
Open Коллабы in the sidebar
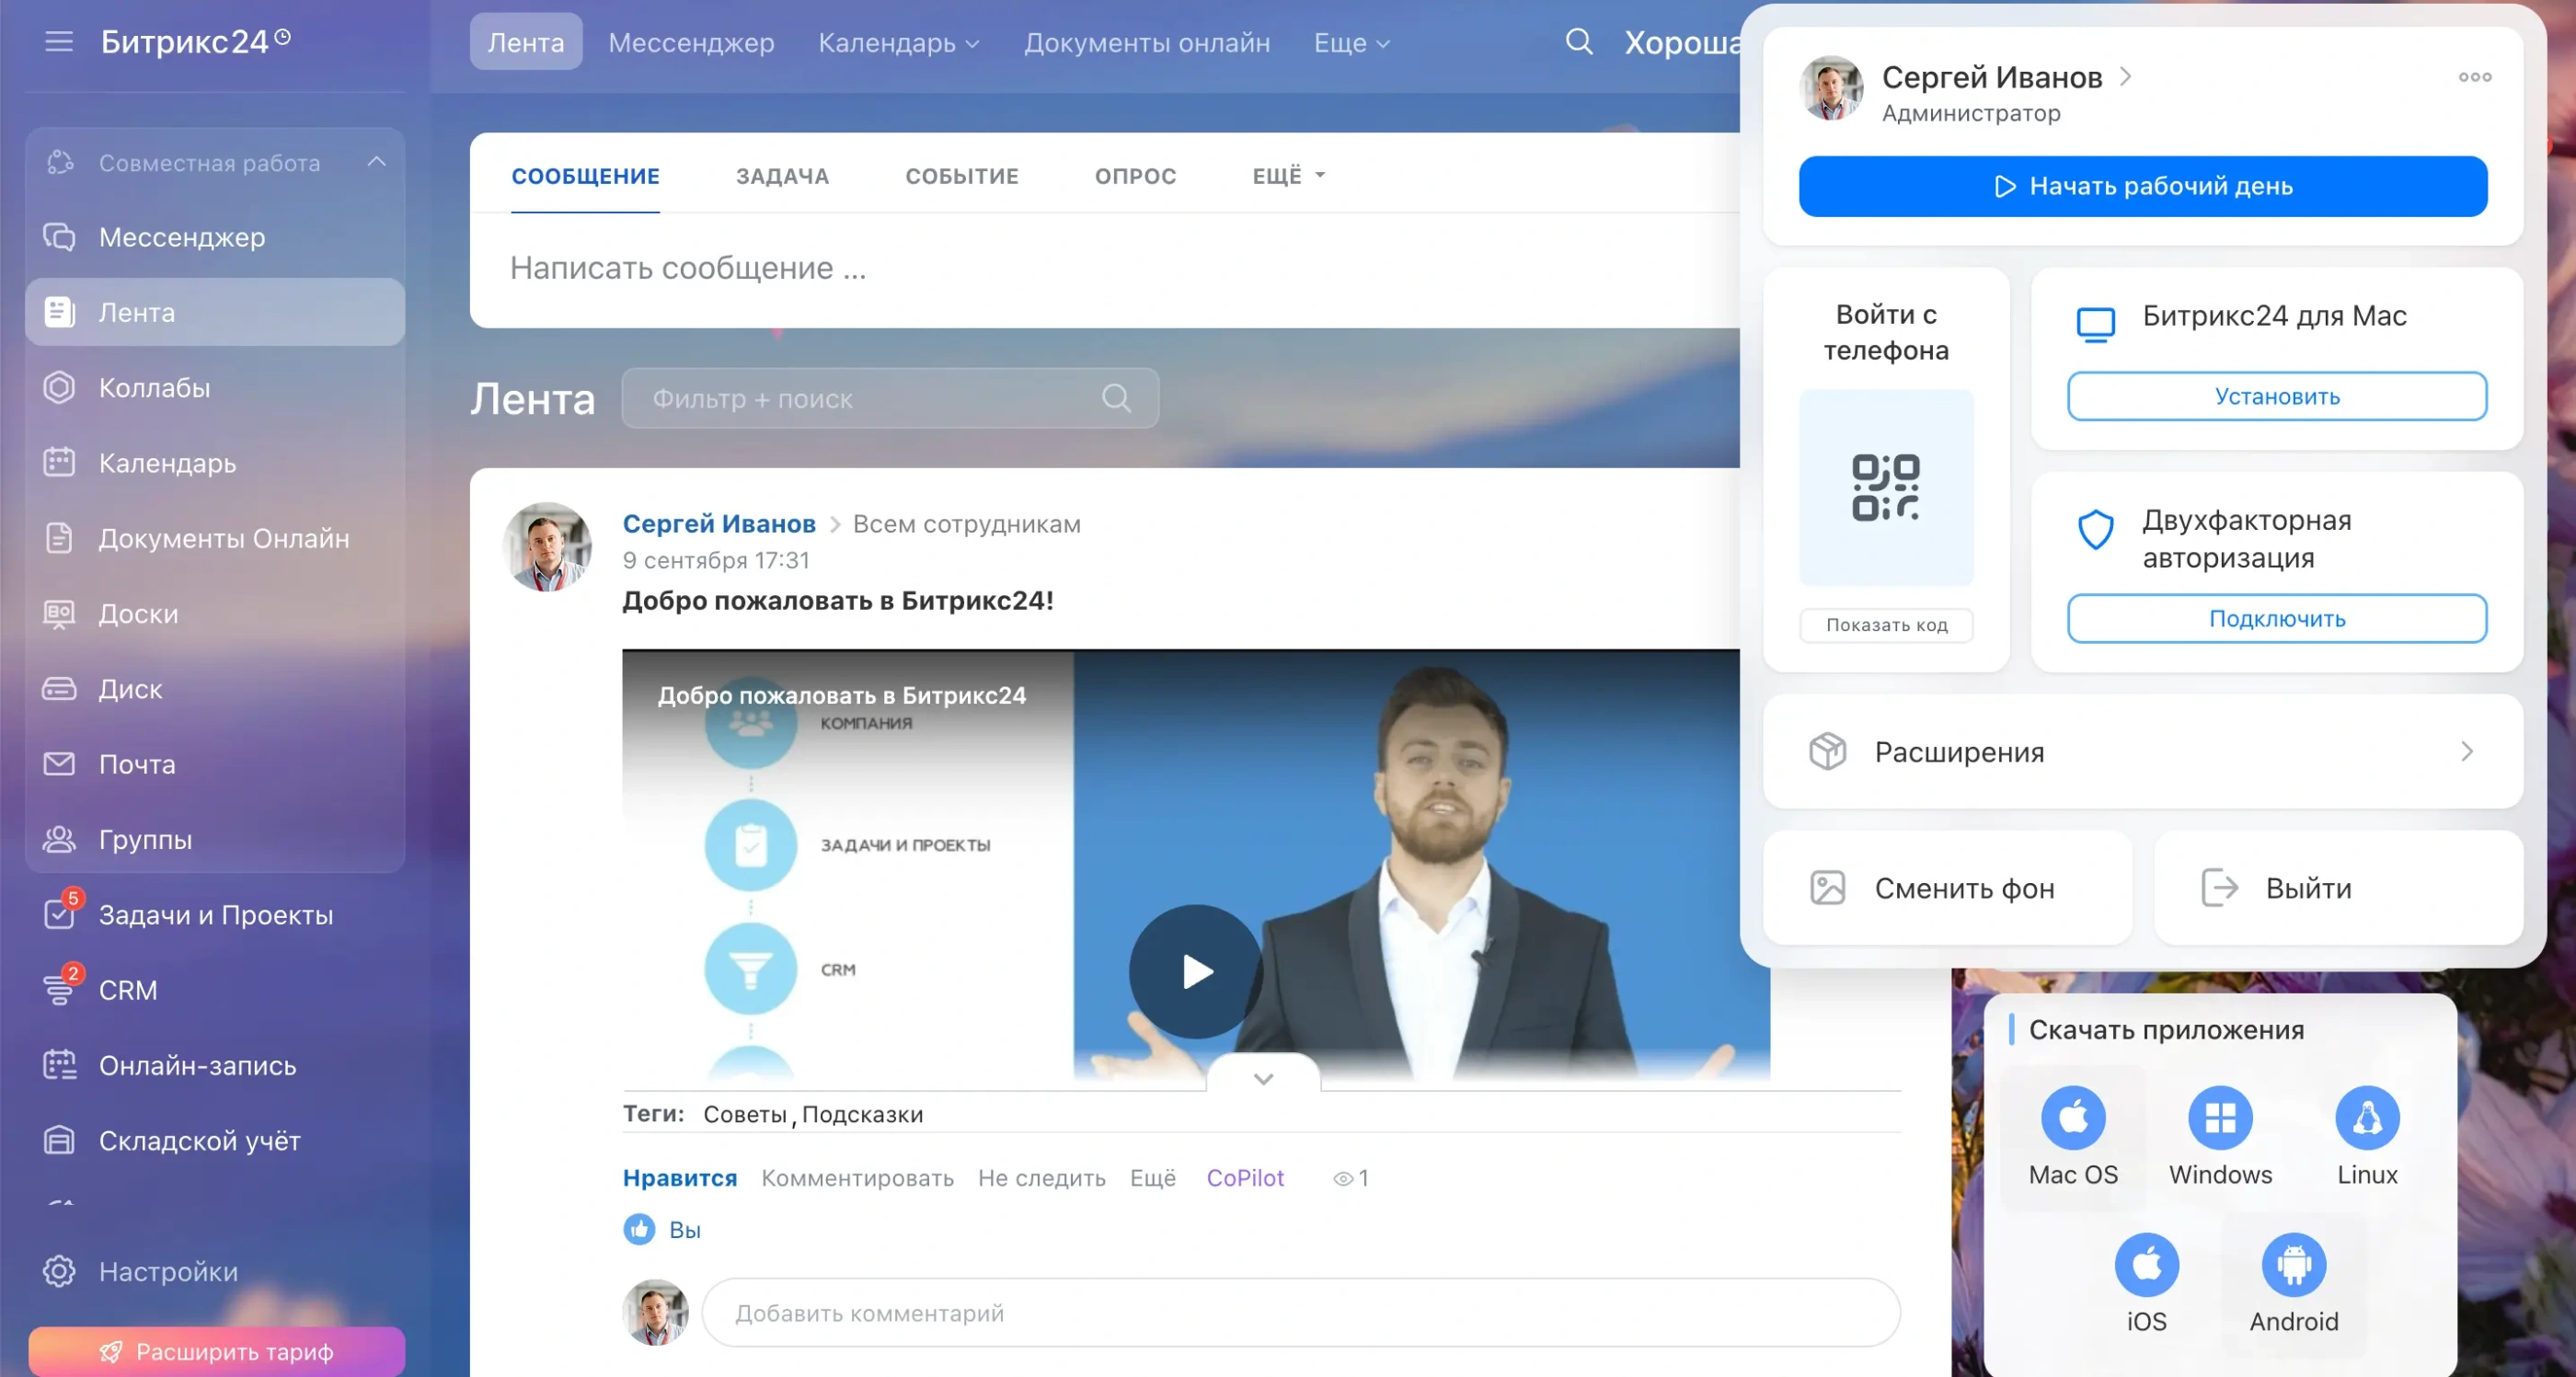154,387
